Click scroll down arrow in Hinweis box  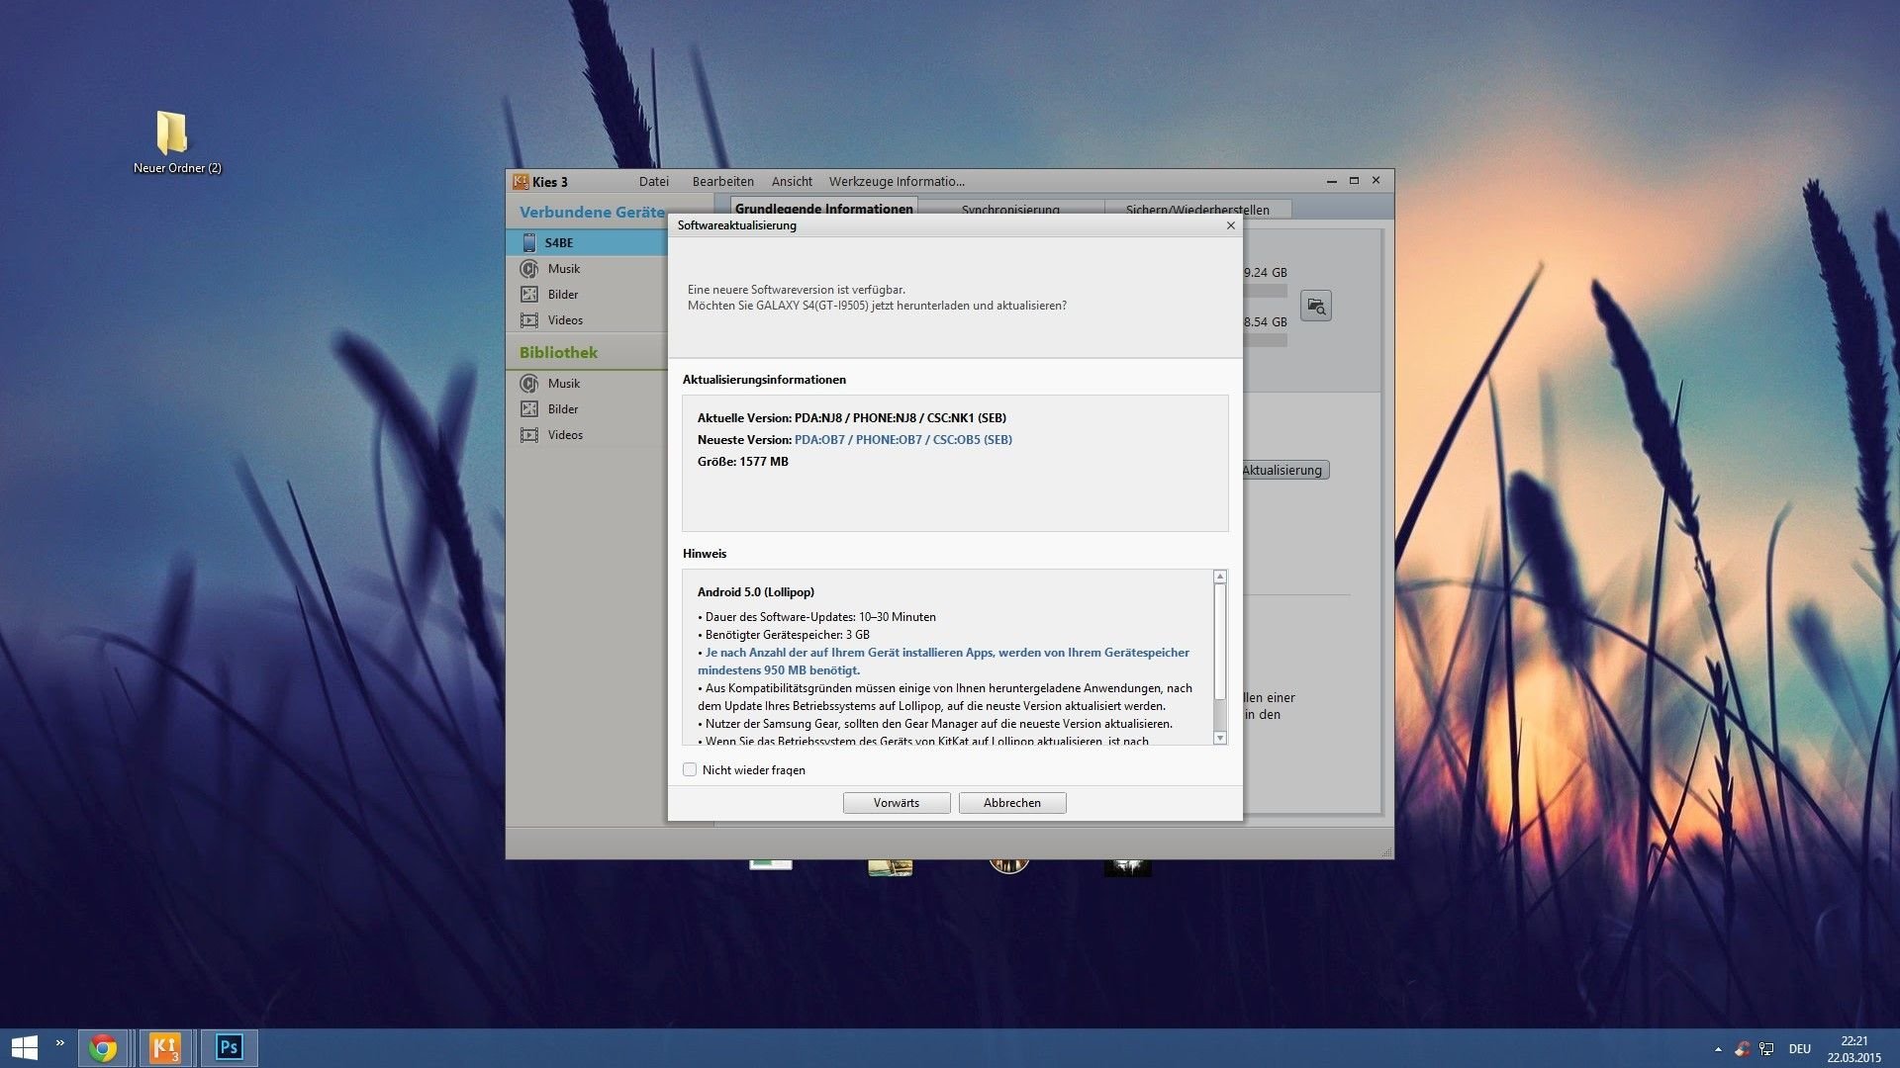tap(1220, 738)
